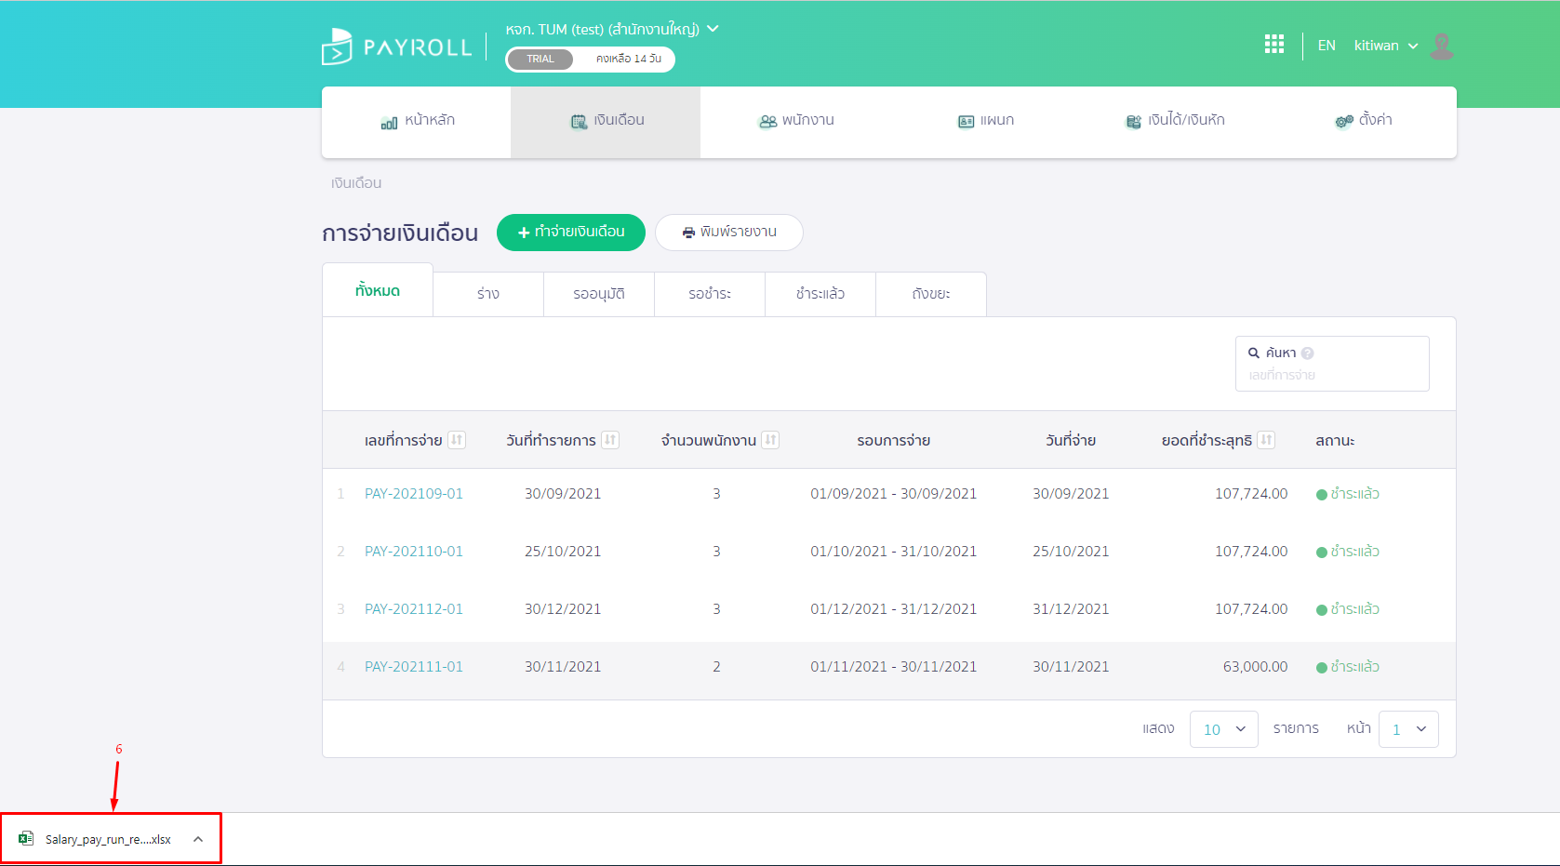Click the people icon on the พนักงาน tab

(x=766, y=120)
